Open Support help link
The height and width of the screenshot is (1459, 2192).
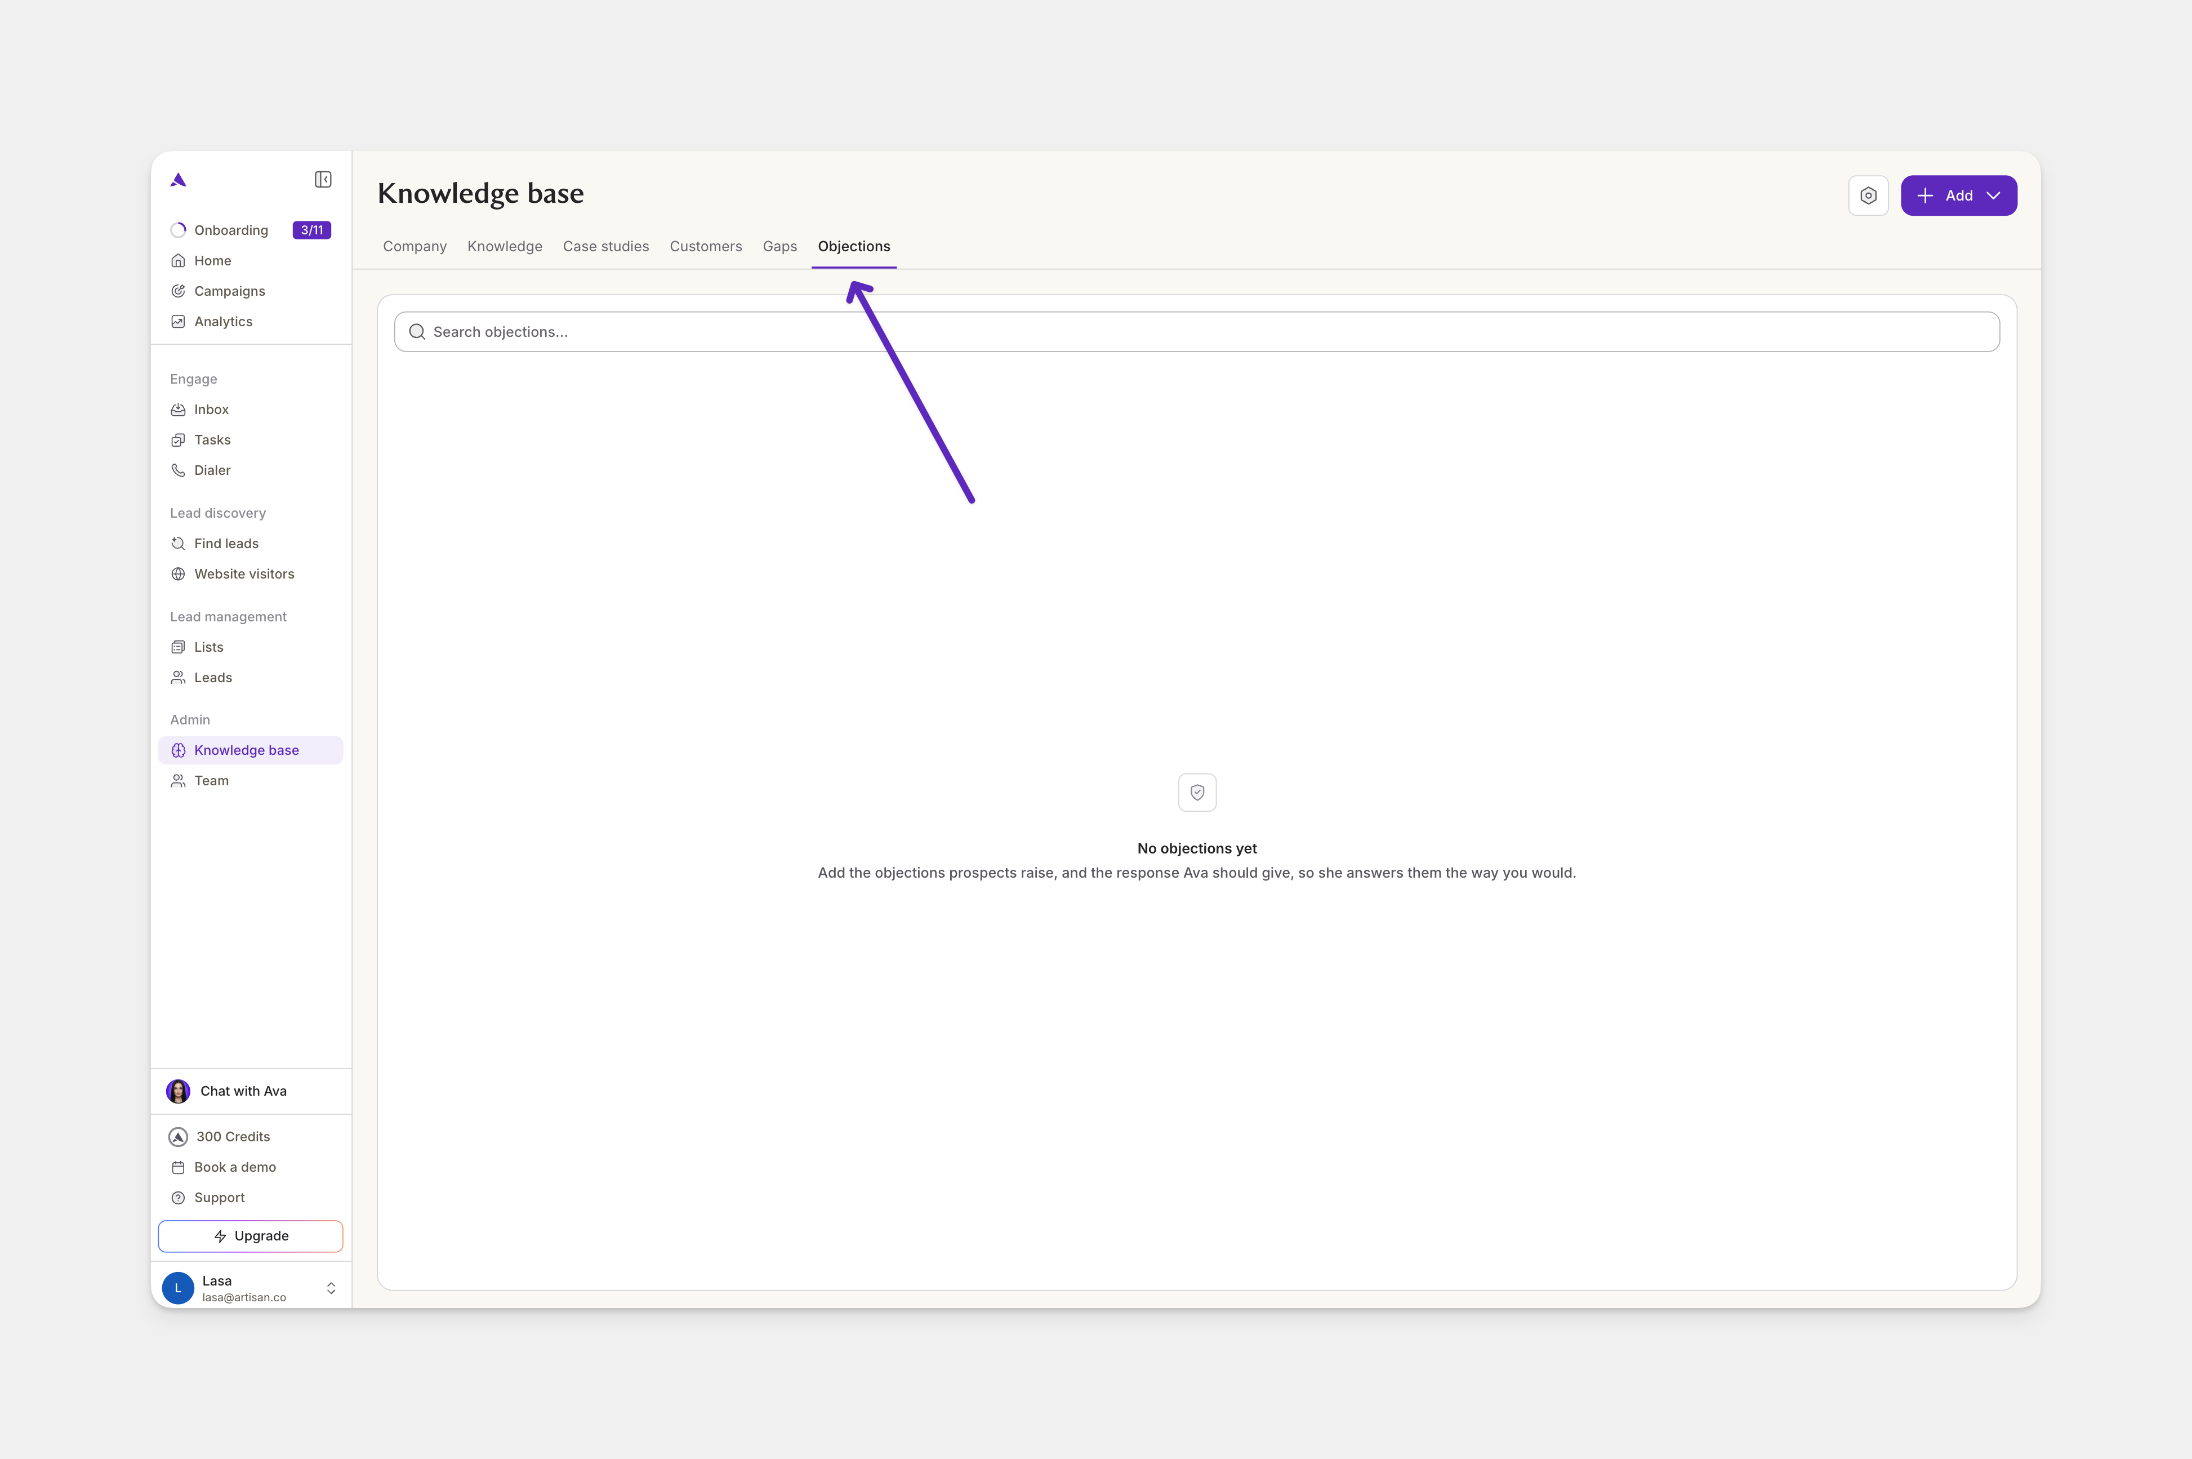point(250,1198)
